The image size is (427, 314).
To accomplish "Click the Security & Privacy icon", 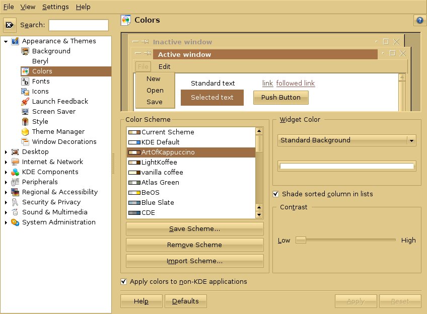I will 15,202.
